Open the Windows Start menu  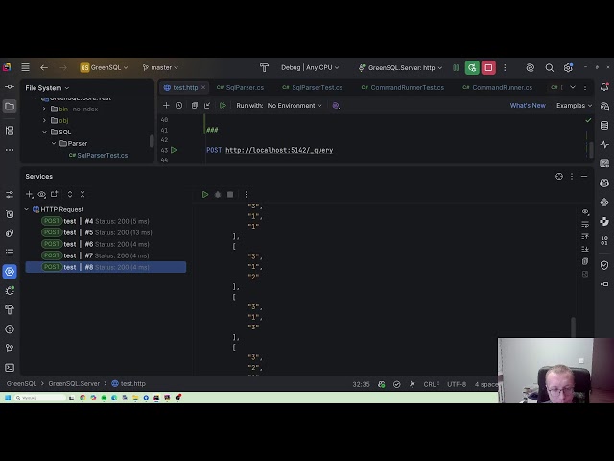(8, 398)
